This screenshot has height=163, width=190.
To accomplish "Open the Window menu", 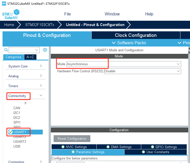I will click(x=112, y=14).
